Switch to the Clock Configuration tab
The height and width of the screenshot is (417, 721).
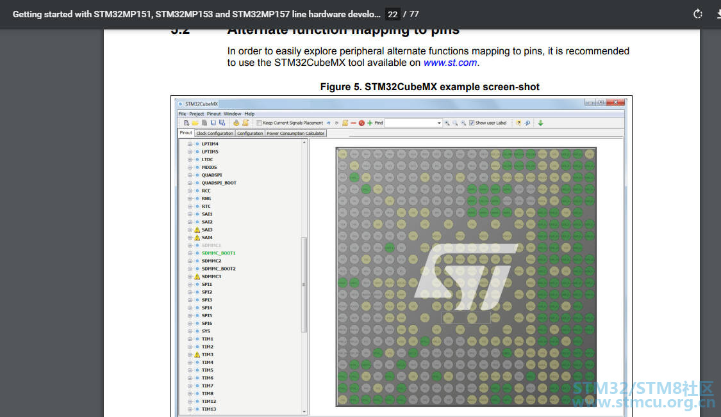(x=215, y=134)
